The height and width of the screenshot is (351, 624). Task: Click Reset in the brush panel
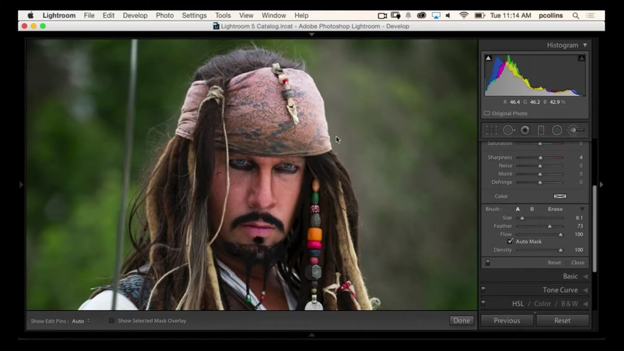coord(554,263)
